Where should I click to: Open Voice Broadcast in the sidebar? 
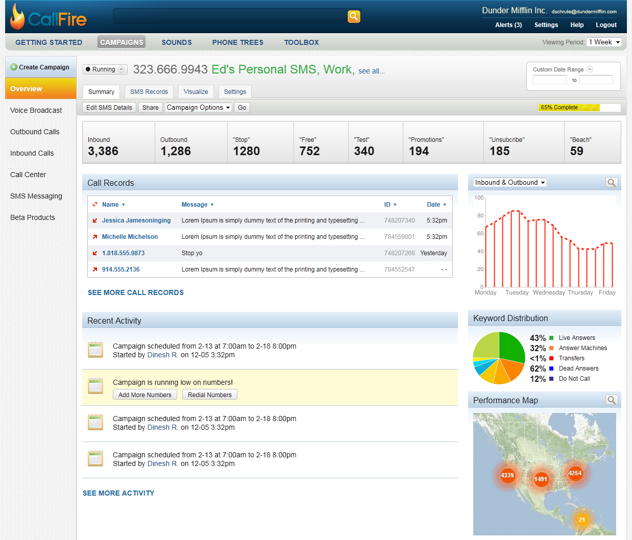pyautogui.click(x=36, y=110)
